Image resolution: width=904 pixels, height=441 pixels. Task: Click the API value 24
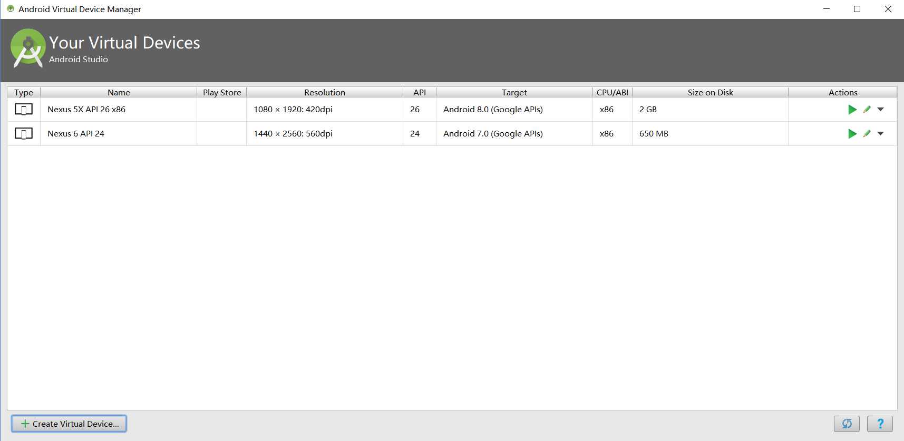point(415,134)
